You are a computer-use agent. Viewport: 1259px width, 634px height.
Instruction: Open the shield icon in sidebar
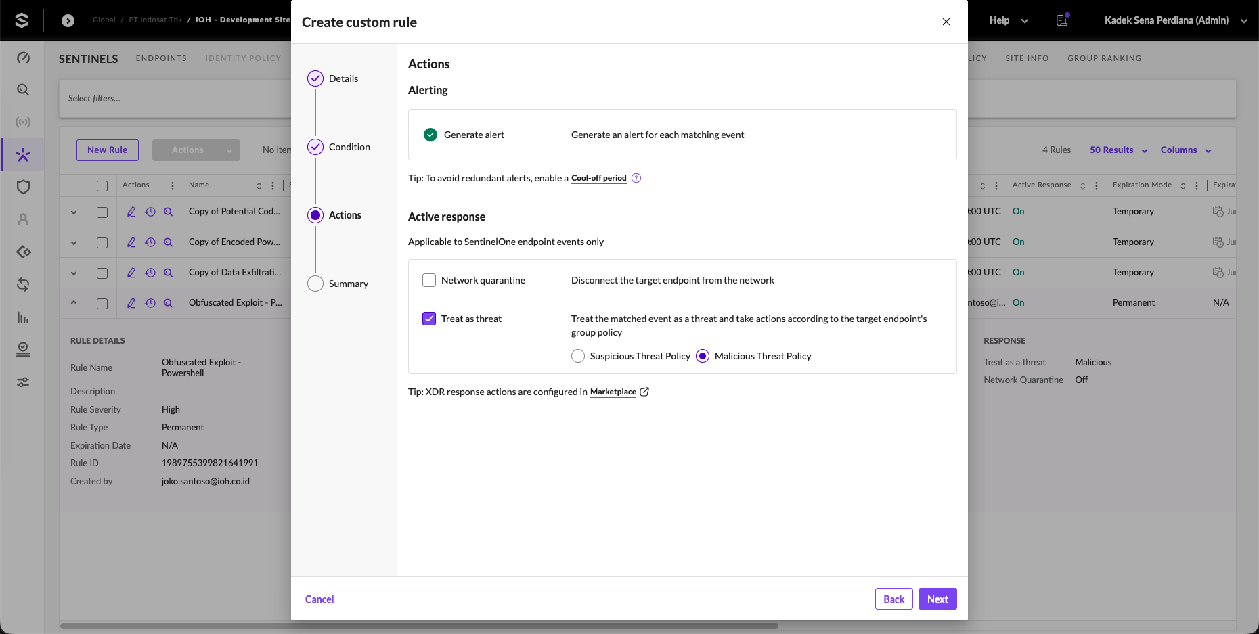pyautogui.click(x=23, y=187)
